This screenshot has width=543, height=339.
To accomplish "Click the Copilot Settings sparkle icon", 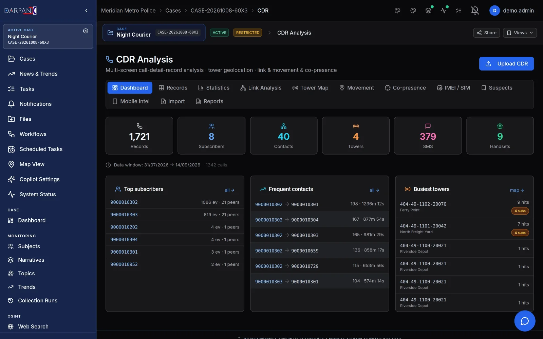I will (11, 179).
